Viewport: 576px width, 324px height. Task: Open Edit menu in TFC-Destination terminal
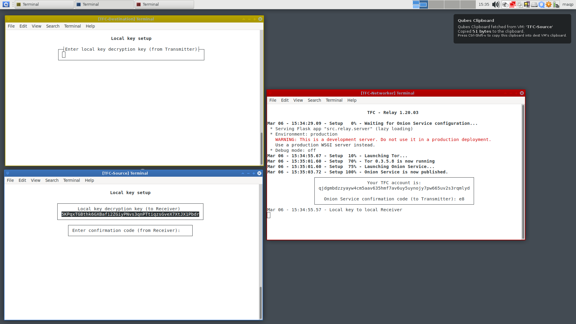pos(23,26)
